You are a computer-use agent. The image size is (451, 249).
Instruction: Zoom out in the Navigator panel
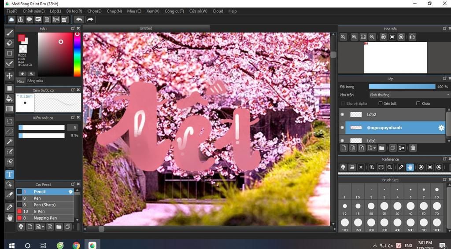(x=372, y=37)
